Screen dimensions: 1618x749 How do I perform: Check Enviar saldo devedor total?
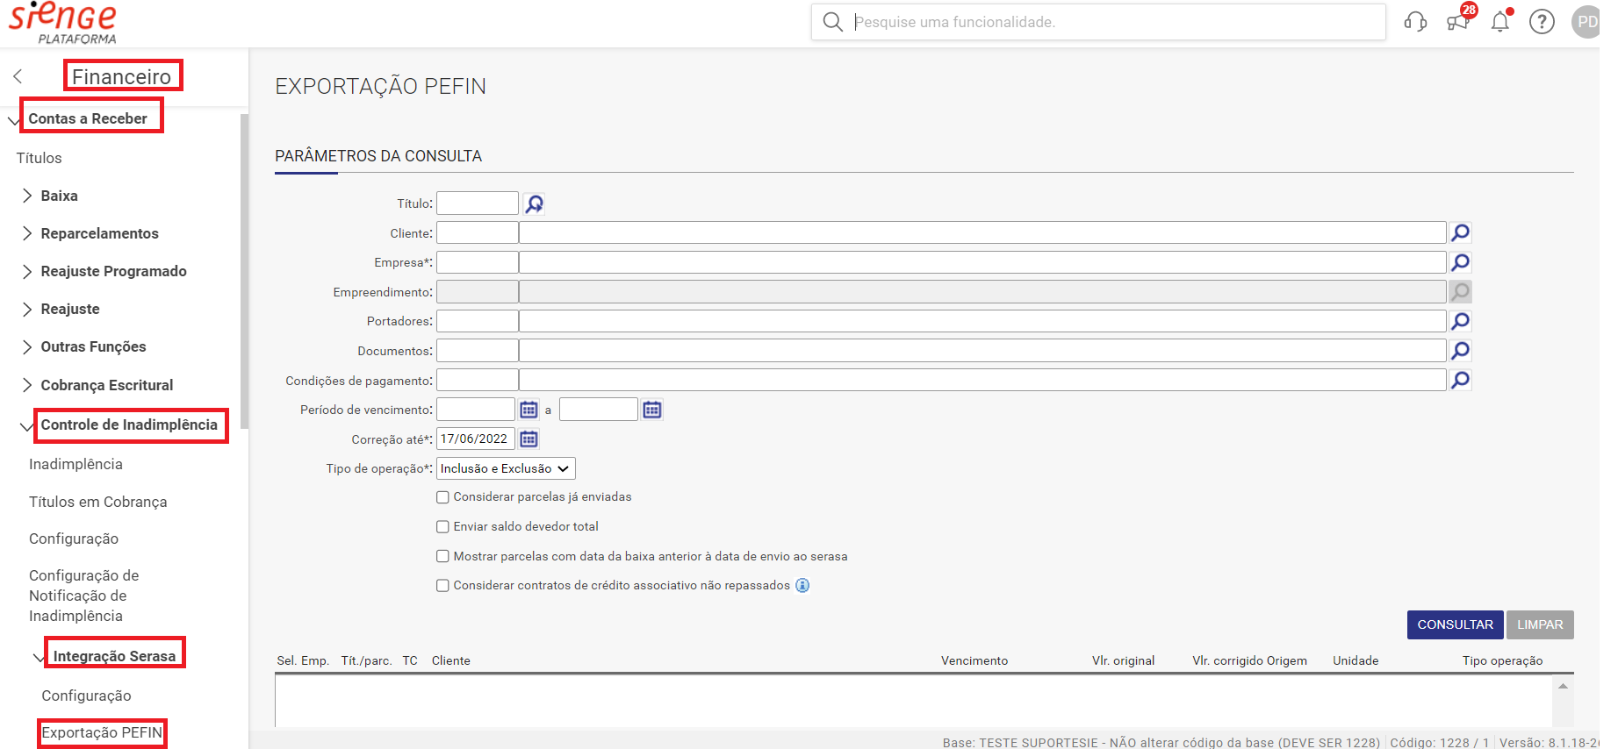coord(443,527)
